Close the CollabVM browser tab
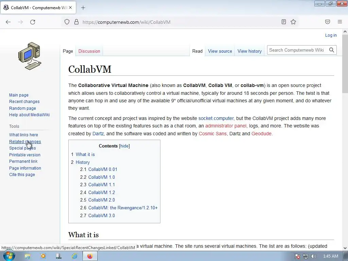Viewport: 348px width, 261px height. point(70,7)
